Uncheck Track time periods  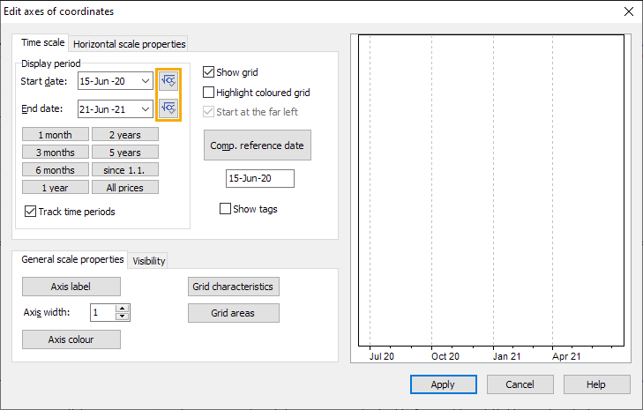(x=31, y=212)
